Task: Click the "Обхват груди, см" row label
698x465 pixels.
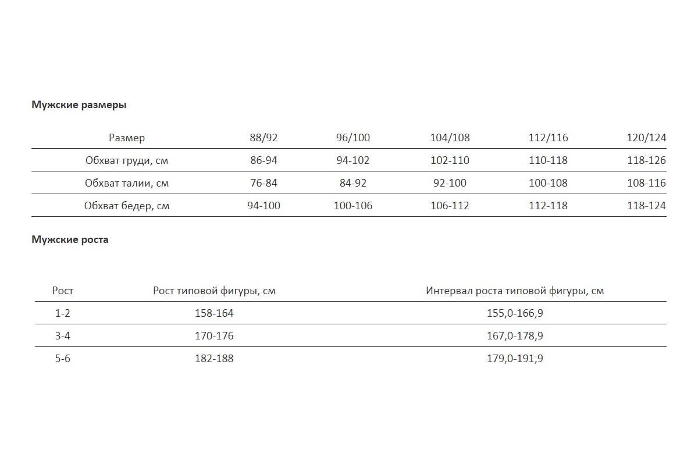Action: pyautogui.click(x=127, y=160)
